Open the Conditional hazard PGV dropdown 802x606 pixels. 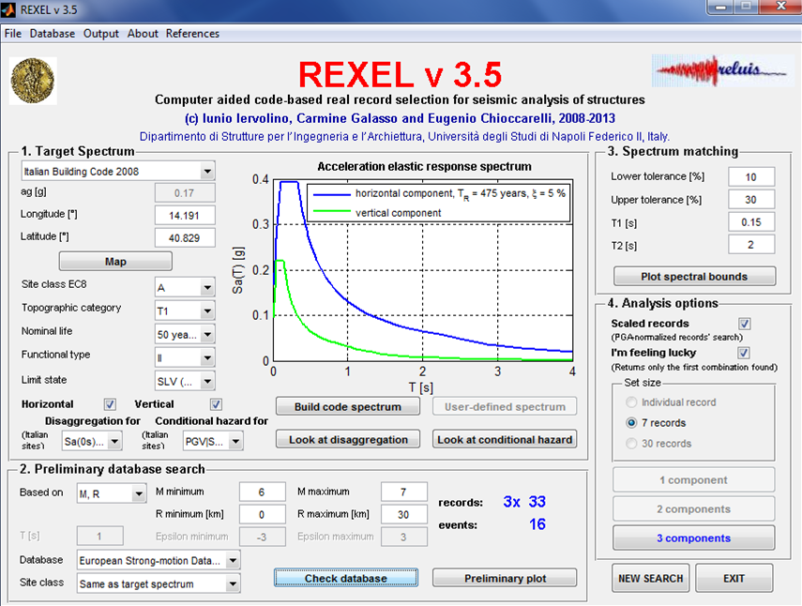[x=213, y=441]
